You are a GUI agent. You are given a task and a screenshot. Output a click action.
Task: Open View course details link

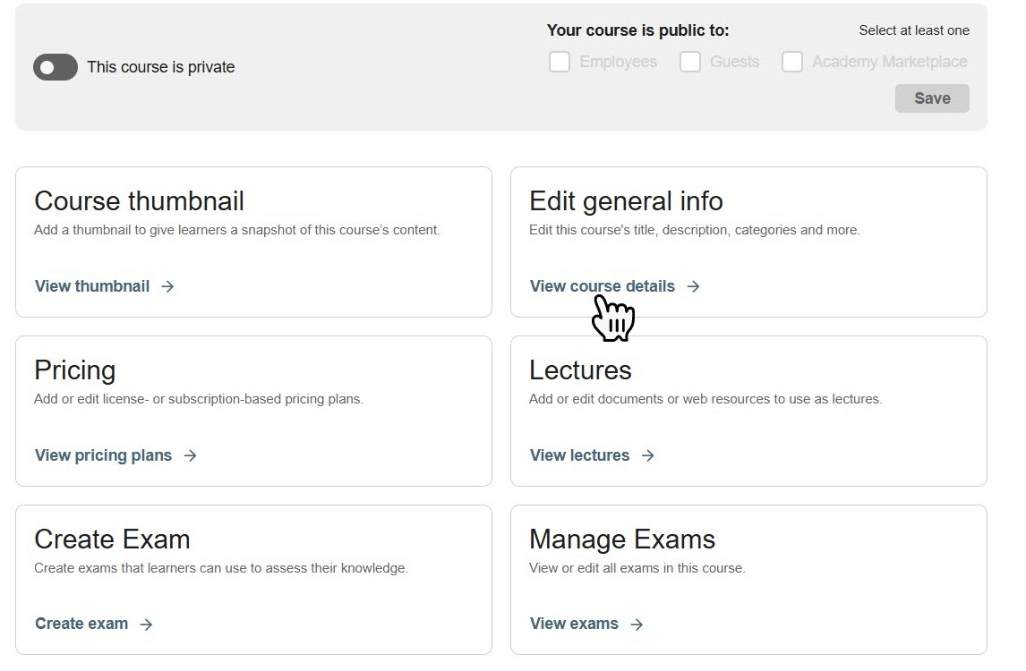point(603,286)
